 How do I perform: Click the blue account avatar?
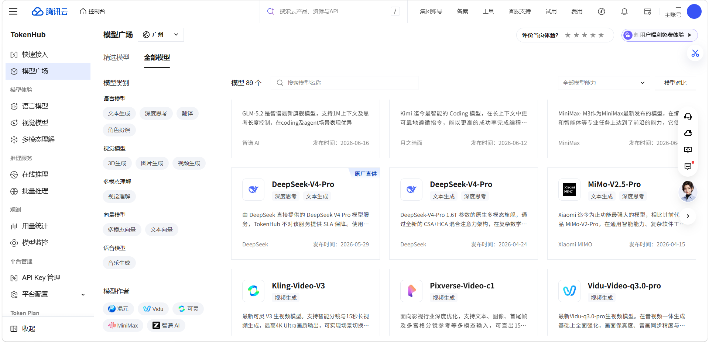tap(694, 11)
